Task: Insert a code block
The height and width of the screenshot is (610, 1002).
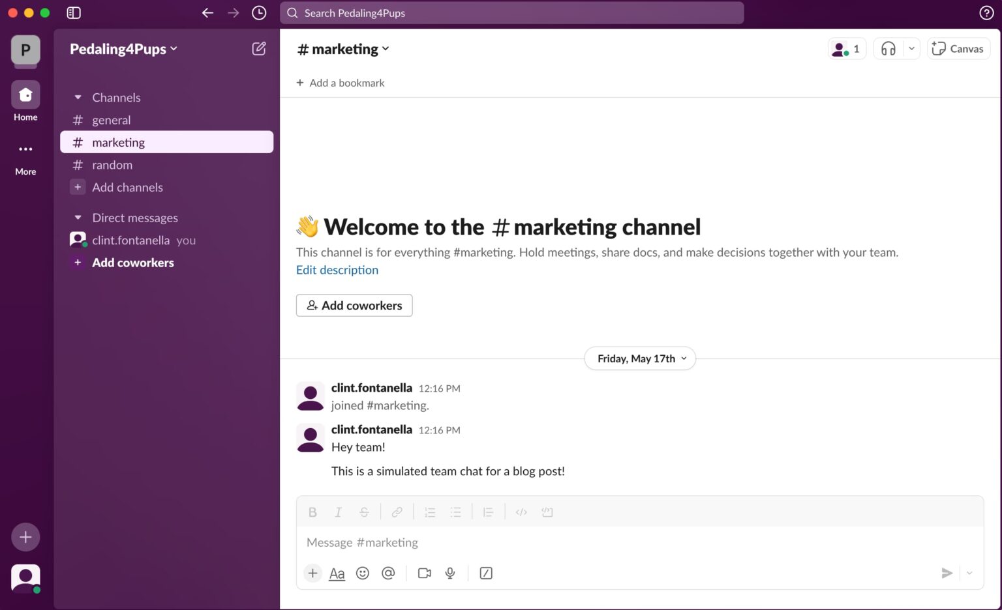Action: click(x=547, y=512)
